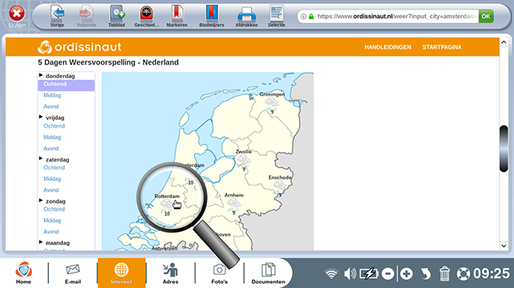Screen dimensions: 514x288
Task: Select the Internet tab in bottom bar
Action: (x=122, y=273)
